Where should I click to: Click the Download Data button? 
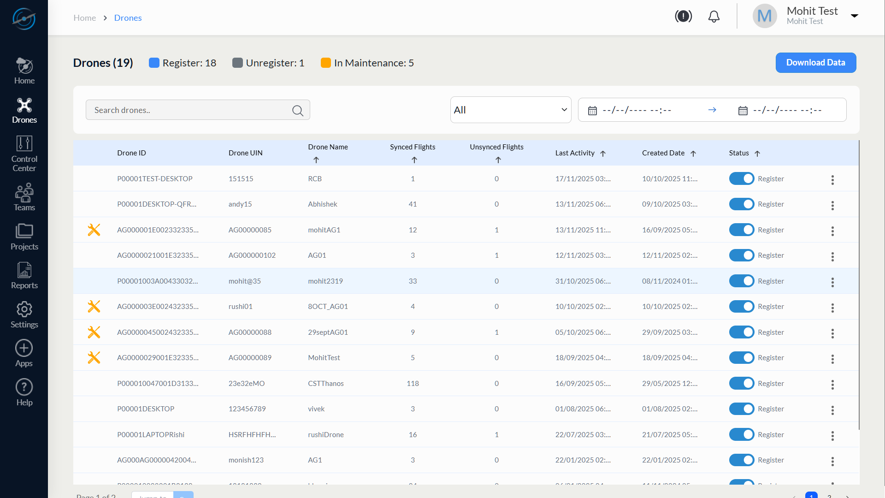815,63
